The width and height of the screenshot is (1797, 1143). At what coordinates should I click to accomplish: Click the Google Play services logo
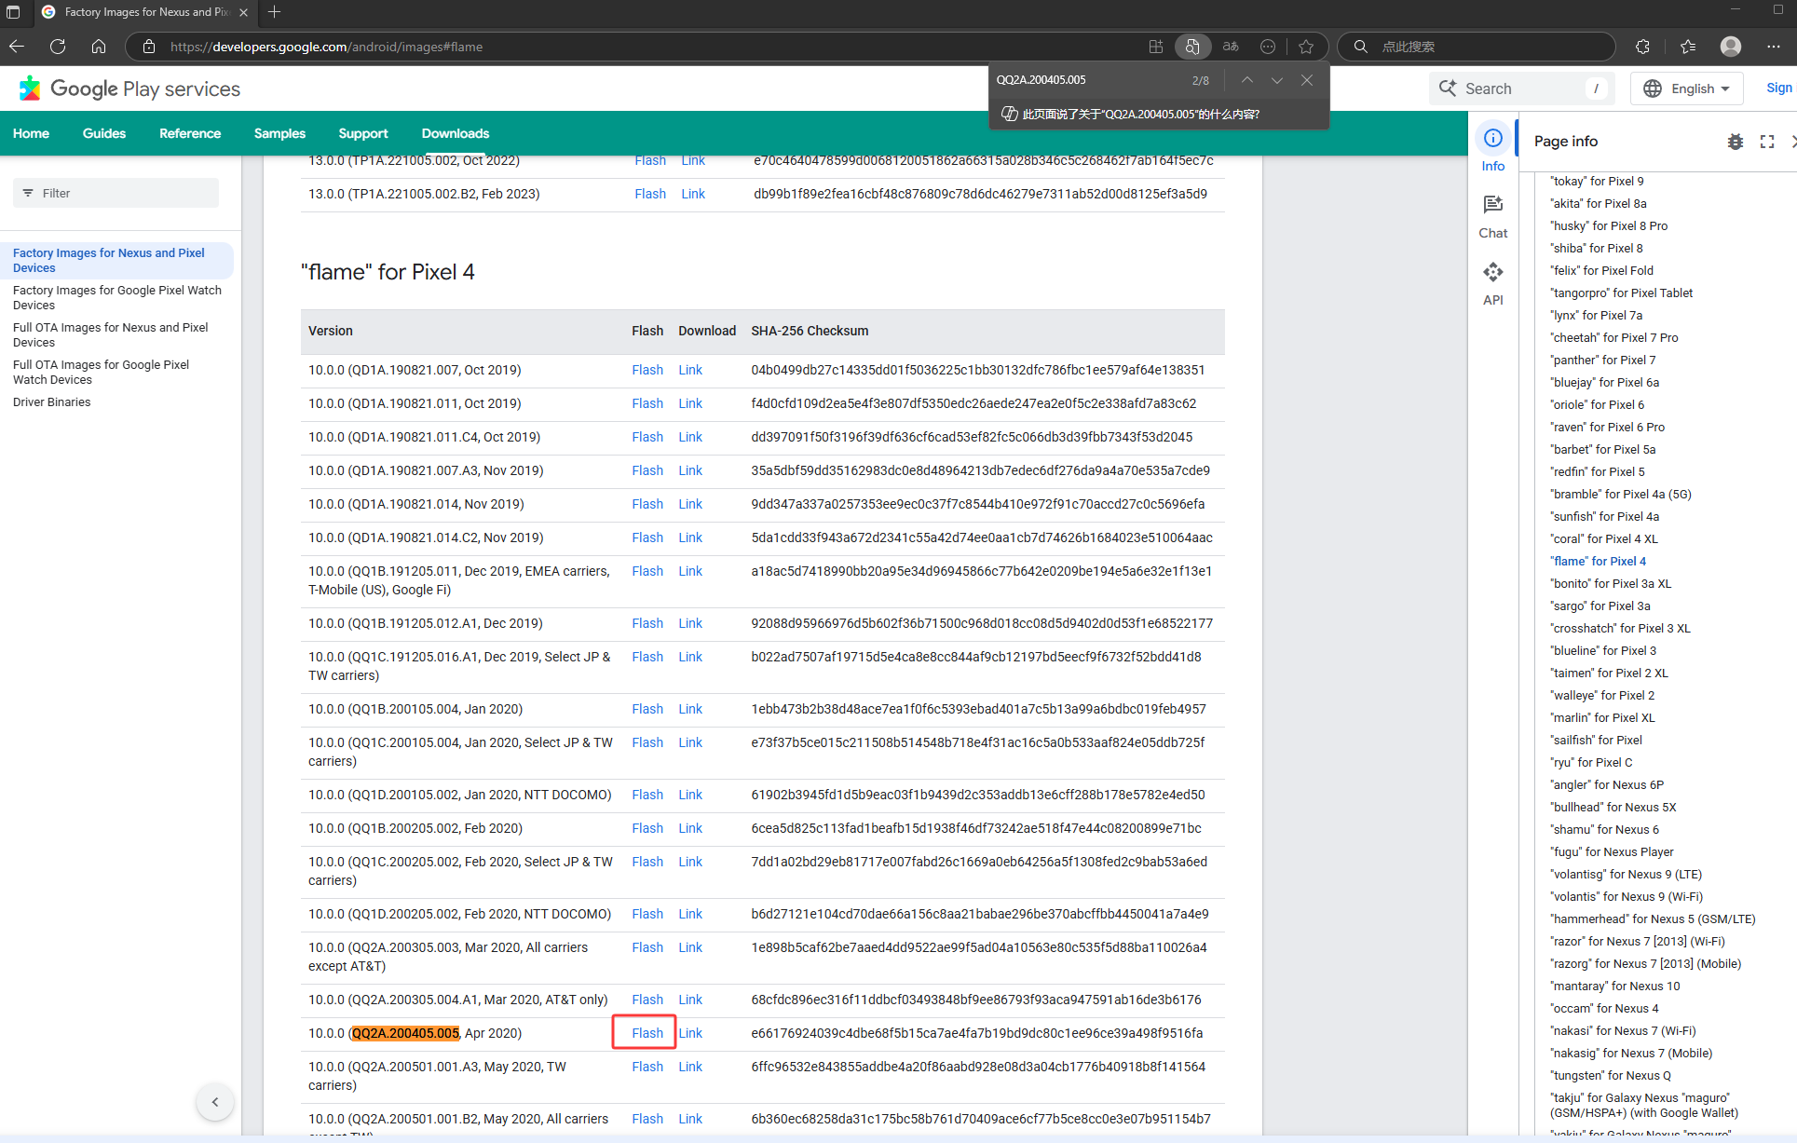pyautogui.click(x=129, y=88)
